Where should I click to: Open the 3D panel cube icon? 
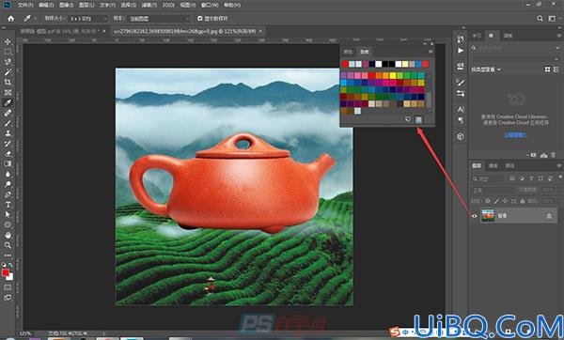[461, 136]
